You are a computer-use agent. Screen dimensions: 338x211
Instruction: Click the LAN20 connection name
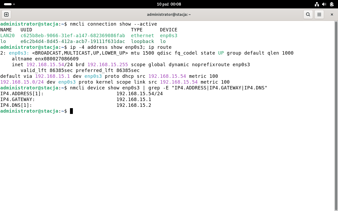[7, 36]
